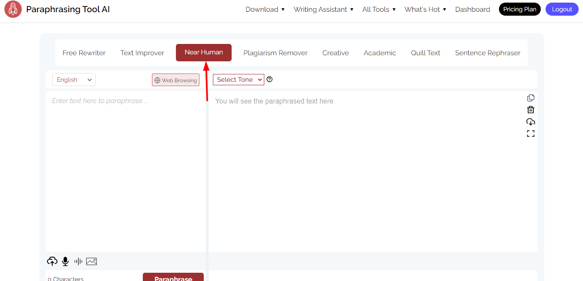
Task: Start voice input with the microphone icon
Action: click(x=65, y=261)
